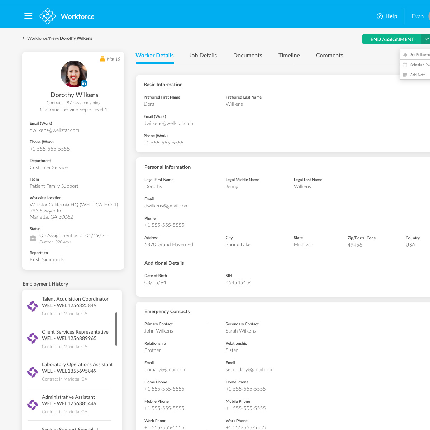
Task: Click the birthday cake icon
Action: tap(102, 59)
